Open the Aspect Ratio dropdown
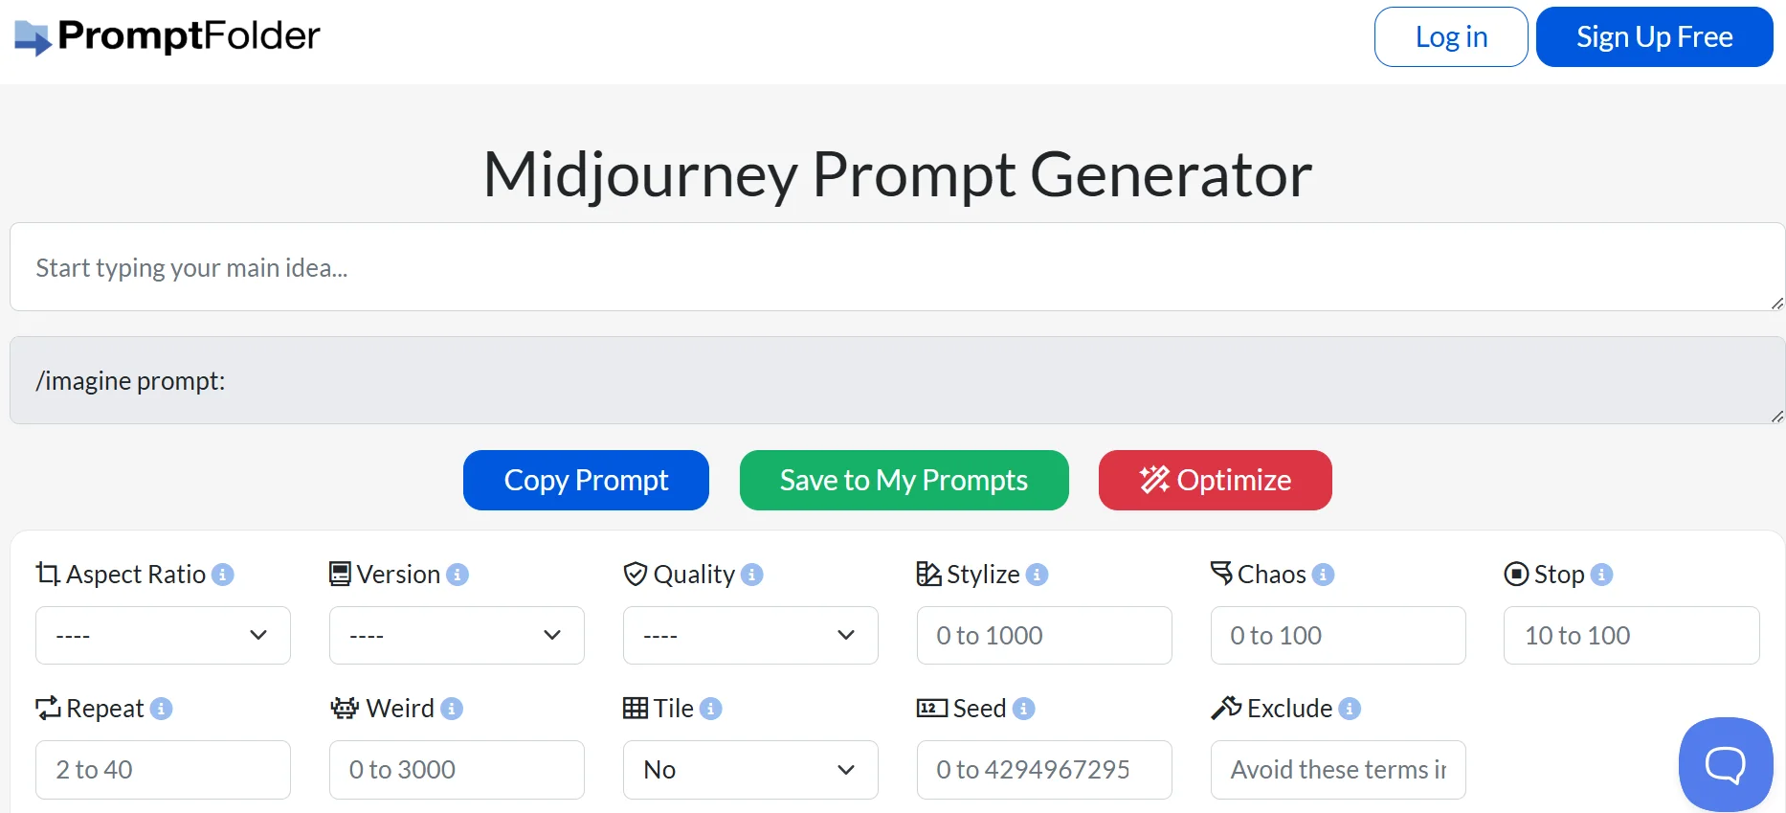This screenshot has height=813, width=1786. (x=162, y=635)
